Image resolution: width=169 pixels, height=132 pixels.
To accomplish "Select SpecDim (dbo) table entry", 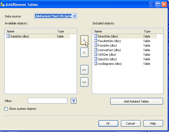I will (x=107, y=59).
